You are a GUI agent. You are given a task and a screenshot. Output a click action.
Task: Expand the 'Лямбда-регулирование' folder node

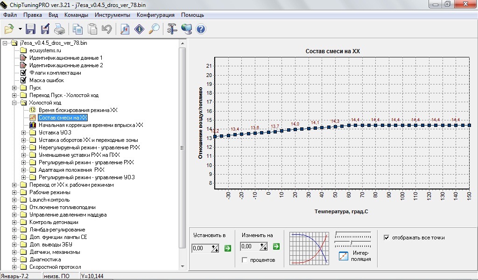14,230
